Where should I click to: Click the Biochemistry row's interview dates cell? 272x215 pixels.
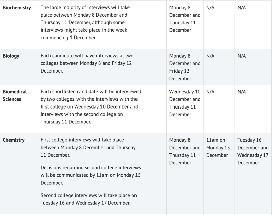(x=185, y=19)
